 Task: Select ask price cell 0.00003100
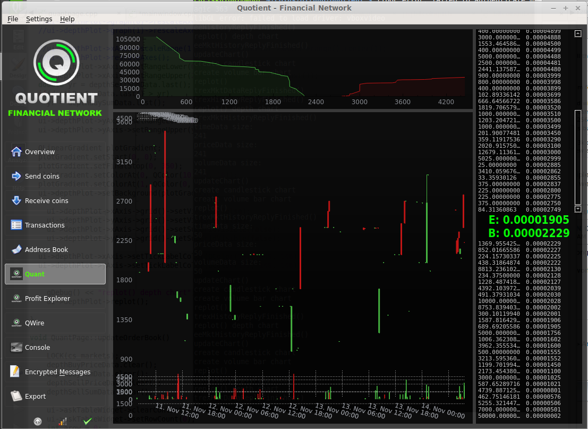[x=543, y=146]
